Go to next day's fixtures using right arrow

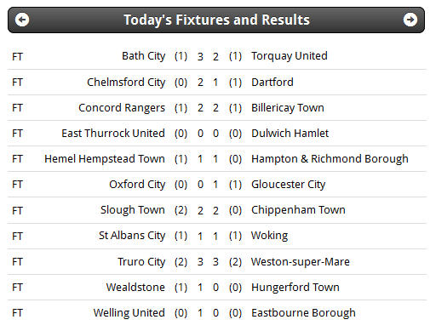[x=410, y=20]
